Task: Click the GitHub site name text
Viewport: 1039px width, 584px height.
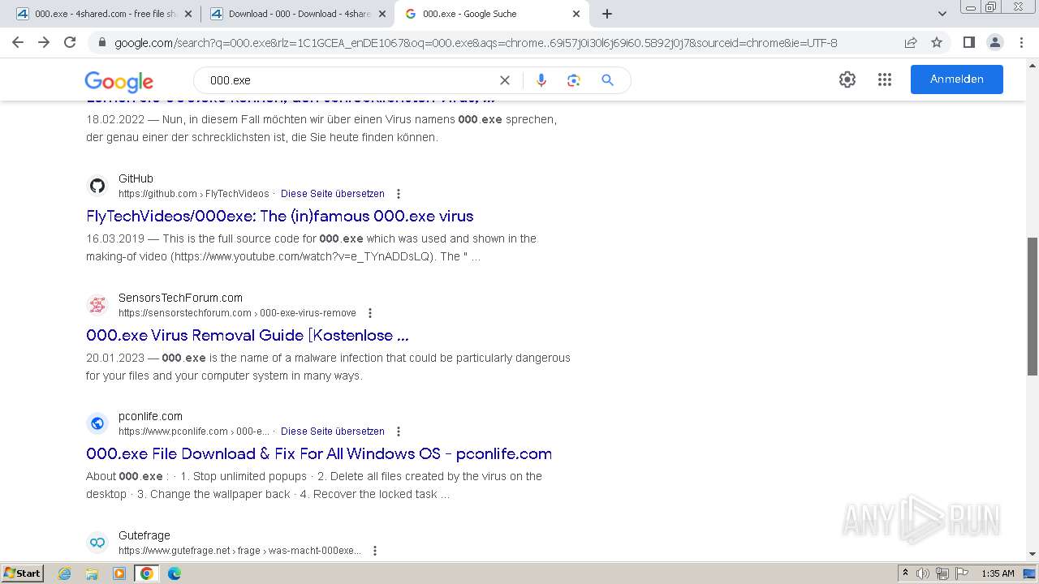Action: 136,178
